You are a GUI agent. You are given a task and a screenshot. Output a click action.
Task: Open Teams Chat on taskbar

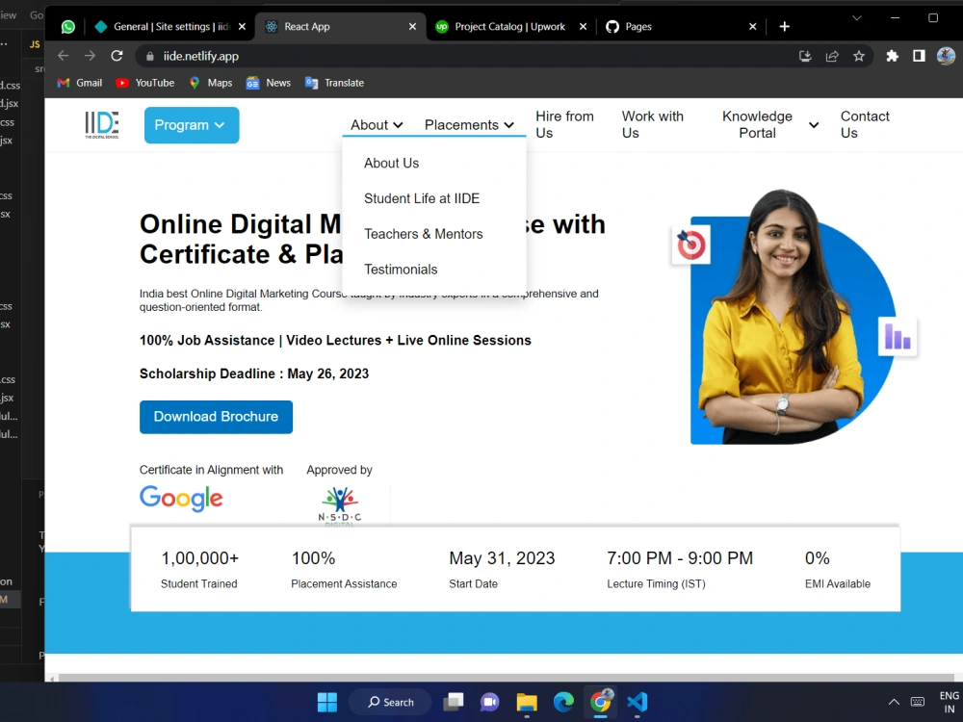click(490, 702)
